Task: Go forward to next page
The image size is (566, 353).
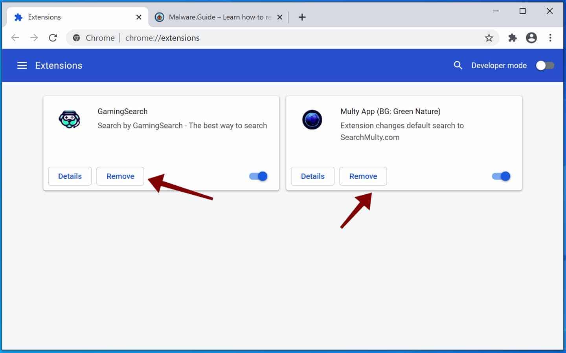Action: [x=34, y=38]
